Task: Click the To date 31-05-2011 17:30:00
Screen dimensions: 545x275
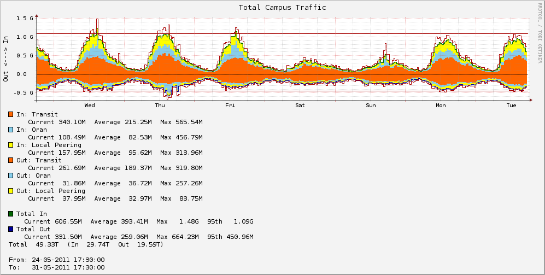Action: tap(69, 267)
